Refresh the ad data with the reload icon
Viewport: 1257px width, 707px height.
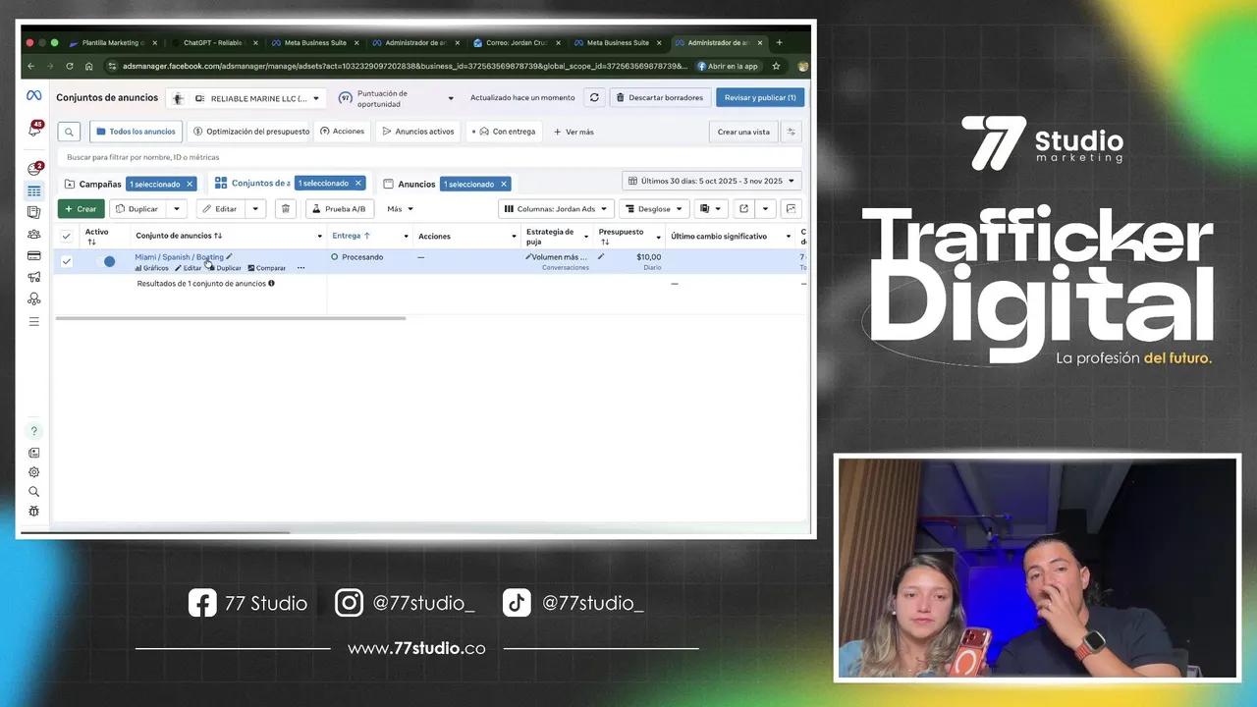(x=593, y=97)
